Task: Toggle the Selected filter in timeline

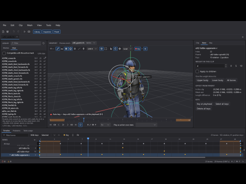Action: pos(45,135)
